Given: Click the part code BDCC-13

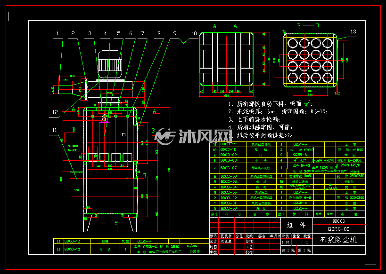Looking at the screenshot, I should click(x=72, y=241).
